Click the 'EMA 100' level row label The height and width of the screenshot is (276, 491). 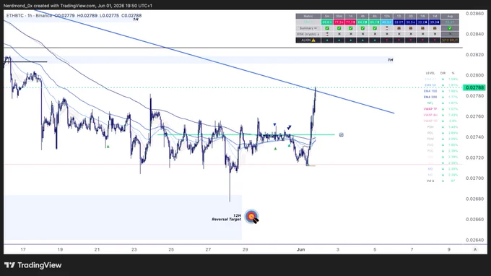pyautogui.click(x=430, y=91)
